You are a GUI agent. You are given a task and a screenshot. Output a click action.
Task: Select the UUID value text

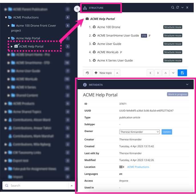click(x=146, y=111)
